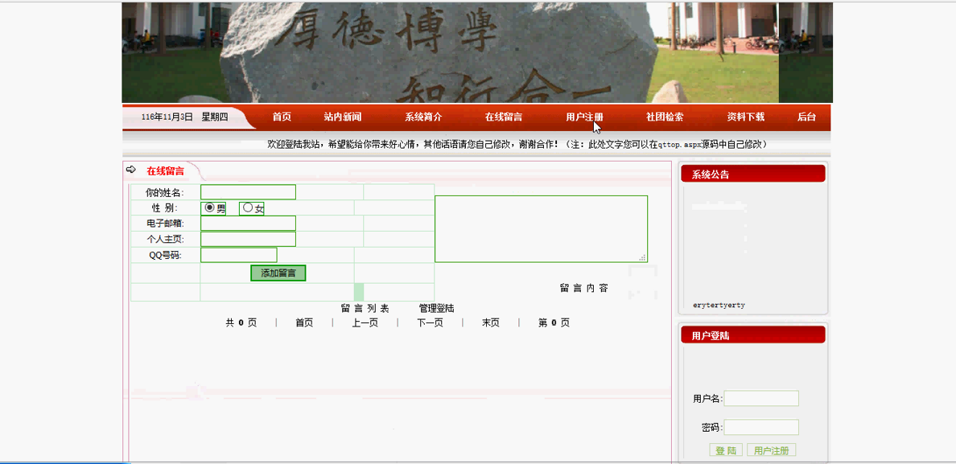Select 在线留言 in the red navigation bar
Image resolution: width=956 pixels, height=464 pixels.
point(504,117)
